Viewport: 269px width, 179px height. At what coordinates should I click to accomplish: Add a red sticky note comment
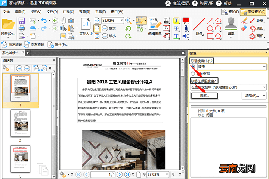coord(186,21)
